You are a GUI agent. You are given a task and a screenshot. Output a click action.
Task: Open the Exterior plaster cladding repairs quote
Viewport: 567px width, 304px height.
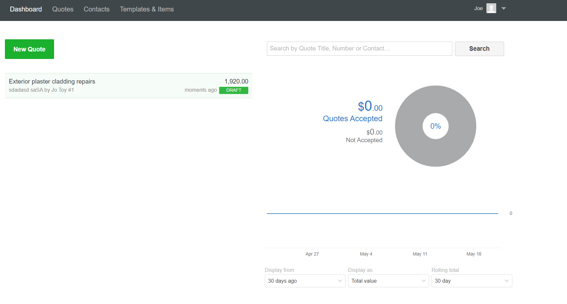[x=52, y=81]
